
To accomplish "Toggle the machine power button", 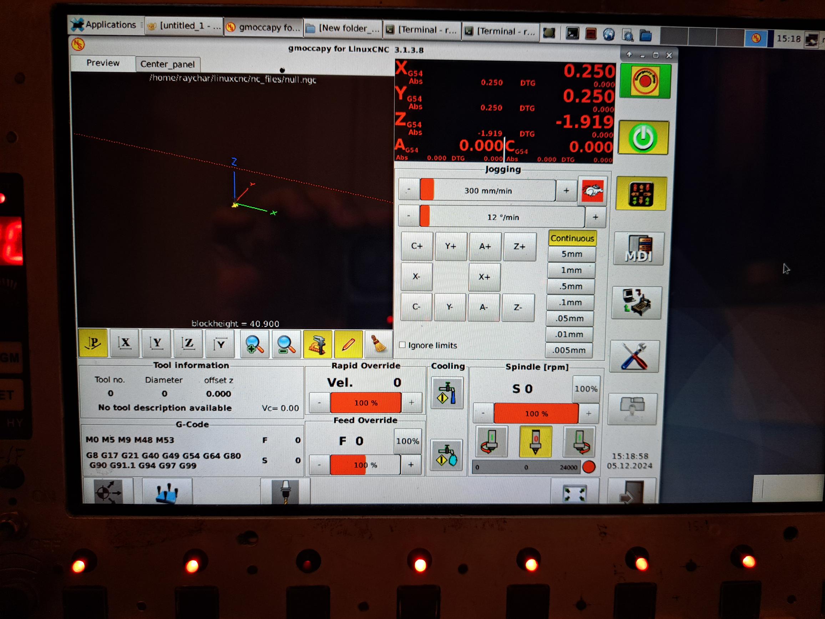I will pyautogui.click(x=643, y=138).
